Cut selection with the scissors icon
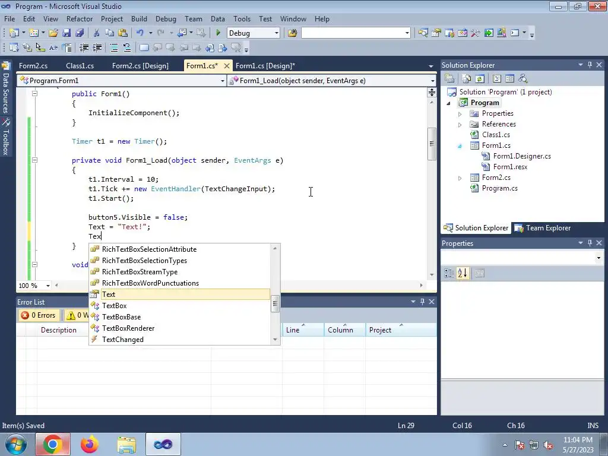The width and height of the screenshot is (608, 456). point(96,33)
